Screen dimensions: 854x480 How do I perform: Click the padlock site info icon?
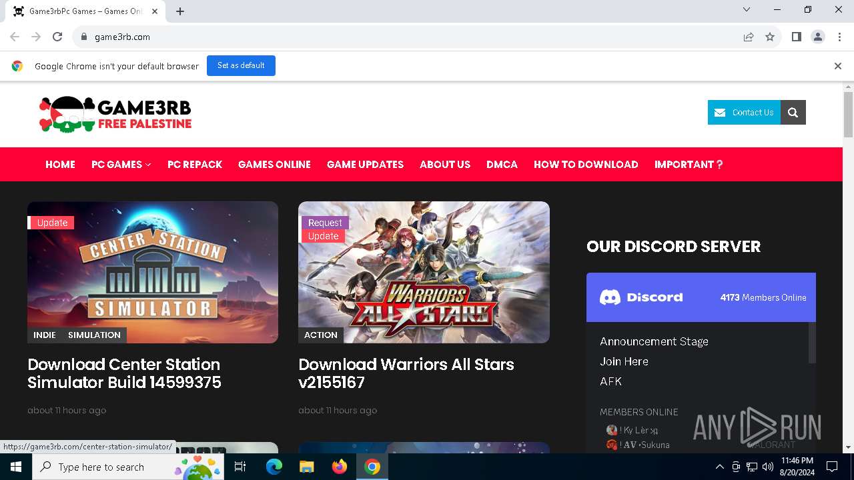click(83, 37)
